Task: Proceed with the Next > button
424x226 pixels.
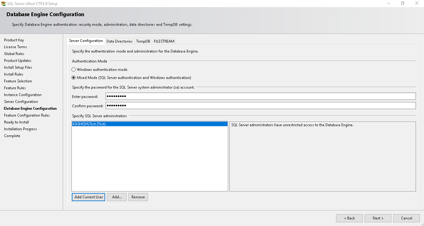Action: tap(378, 218)
